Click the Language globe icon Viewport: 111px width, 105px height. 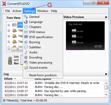[x=26, y=22]
